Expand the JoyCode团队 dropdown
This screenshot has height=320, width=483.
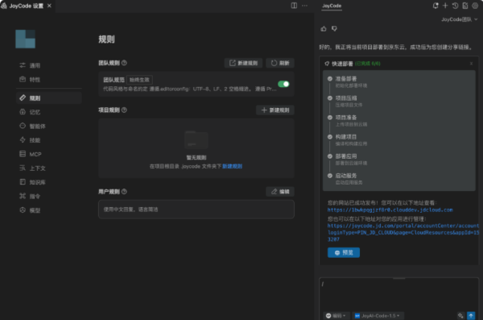click(x=460, y=19)
